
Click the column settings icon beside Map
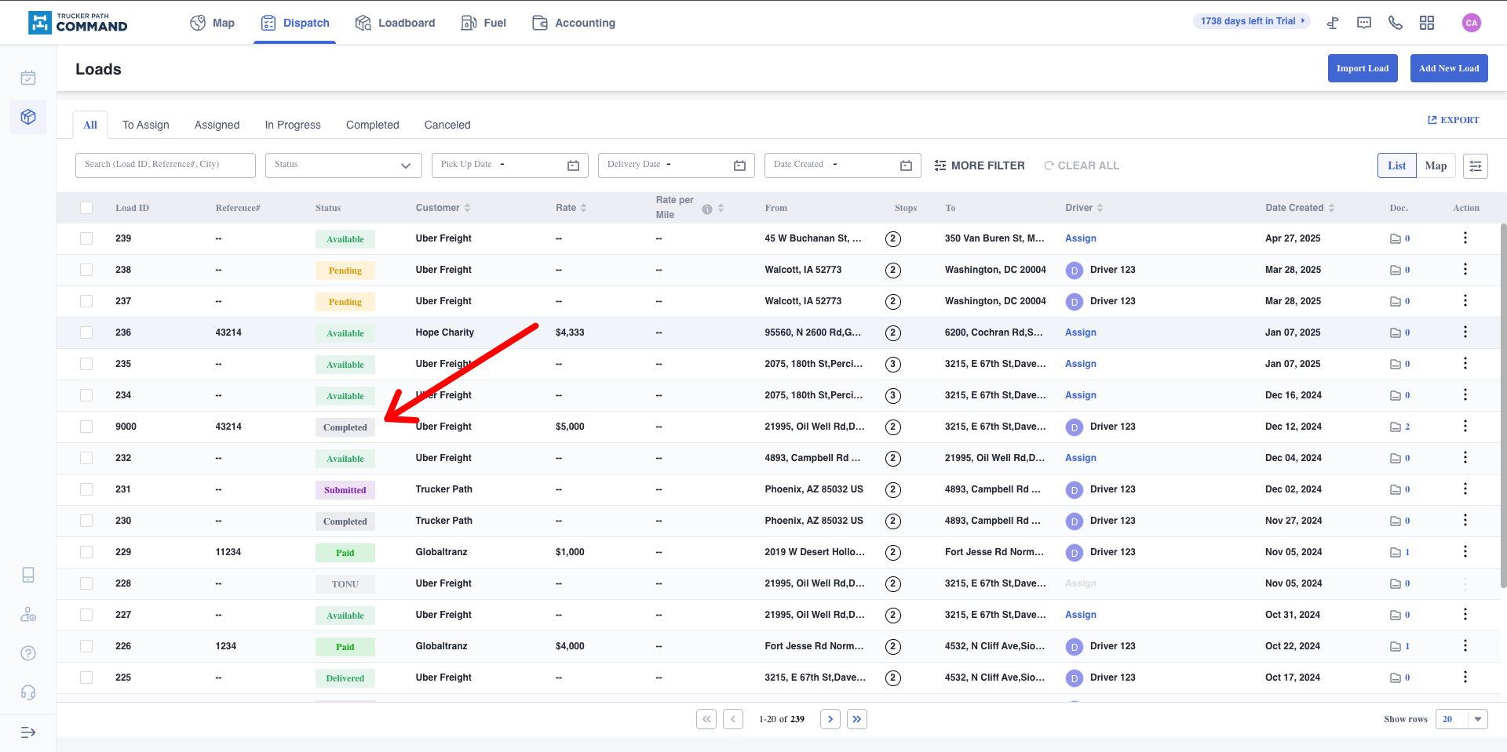pyautogui.click(x=1475, y=165)
